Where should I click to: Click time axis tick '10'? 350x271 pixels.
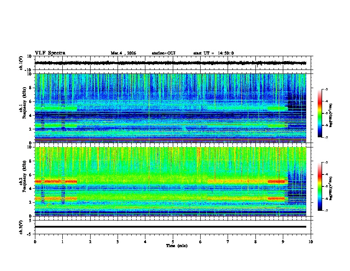311,242
